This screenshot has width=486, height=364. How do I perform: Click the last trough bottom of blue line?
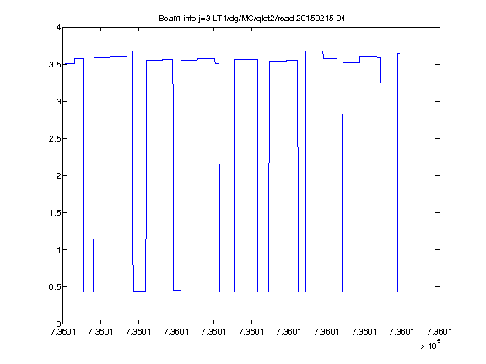point(389,292)
